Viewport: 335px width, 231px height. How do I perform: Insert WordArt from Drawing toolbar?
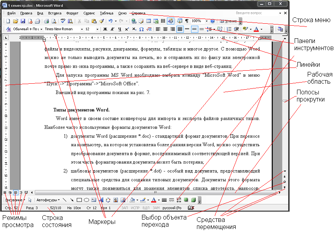[x=101, y=200]
